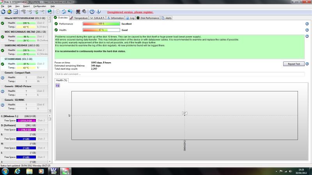Viewport: 312px width, 175px height.
Task: Open the View menu
Action: pos(17,6)
